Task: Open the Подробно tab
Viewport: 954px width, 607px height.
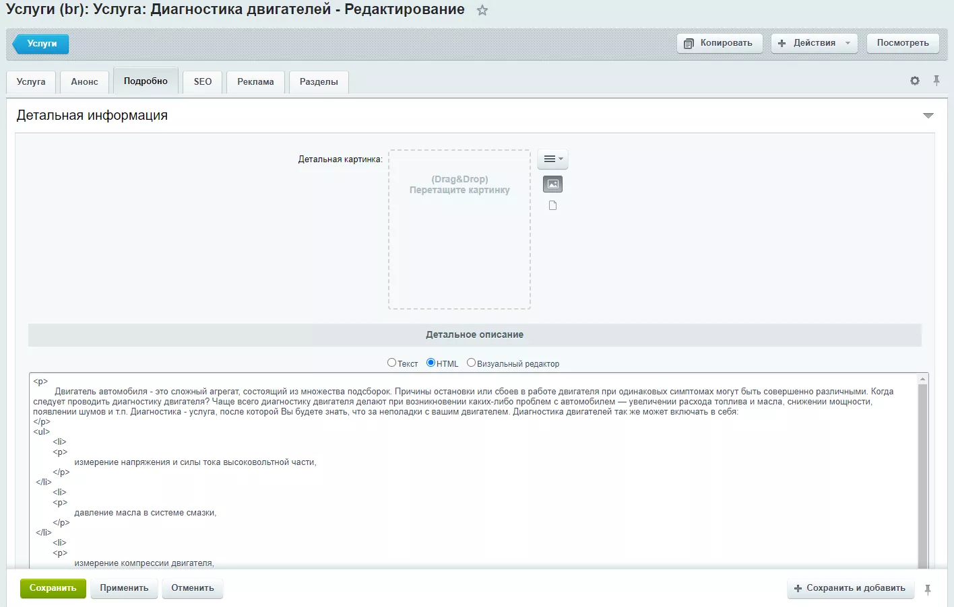Action: point(146,81)
